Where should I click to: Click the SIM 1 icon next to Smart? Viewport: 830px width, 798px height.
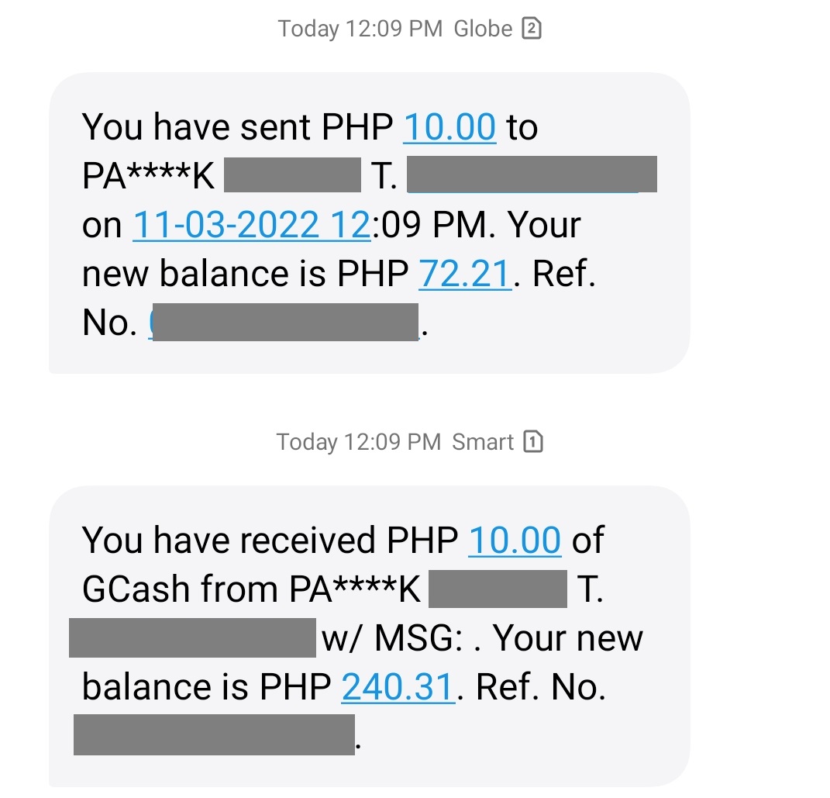pos(533,441)
